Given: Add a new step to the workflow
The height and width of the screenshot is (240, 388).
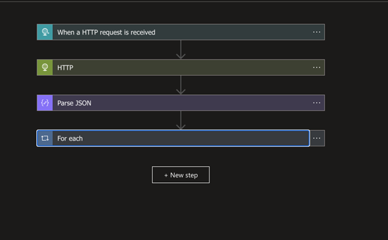Looking at the screenshot, I should click(x=181, y=175).
